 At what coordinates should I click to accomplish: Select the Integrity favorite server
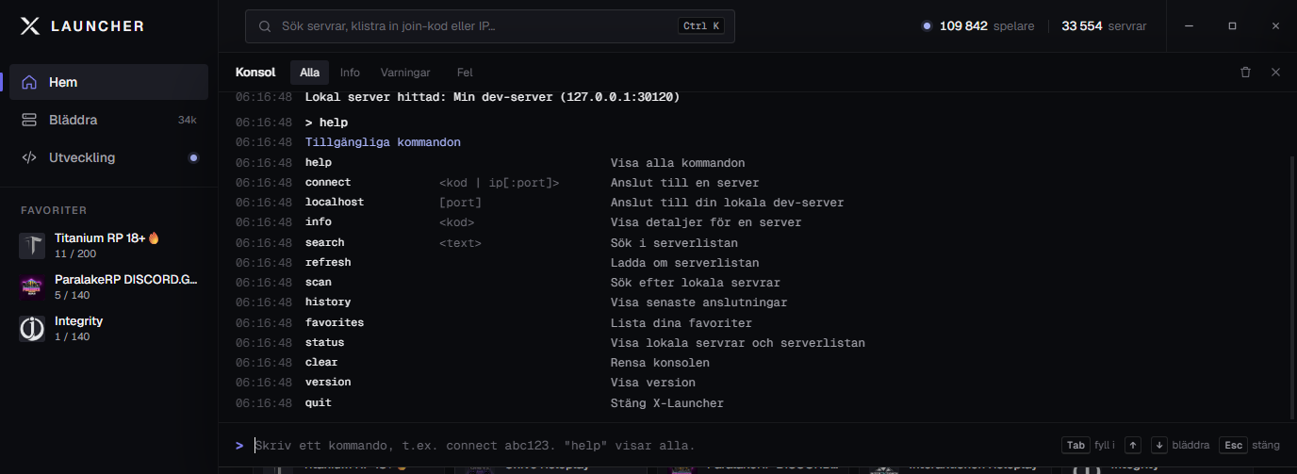(x=108, y=329)
